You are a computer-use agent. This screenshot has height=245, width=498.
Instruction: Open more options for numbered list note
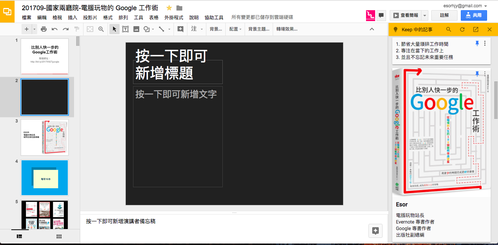point(485,43)
